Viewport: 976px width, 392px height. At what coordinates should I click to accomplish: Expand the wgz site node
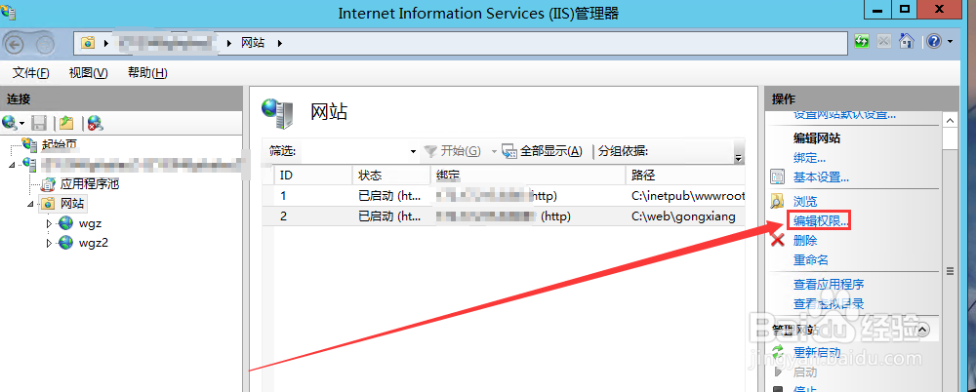tap(49, 222)
